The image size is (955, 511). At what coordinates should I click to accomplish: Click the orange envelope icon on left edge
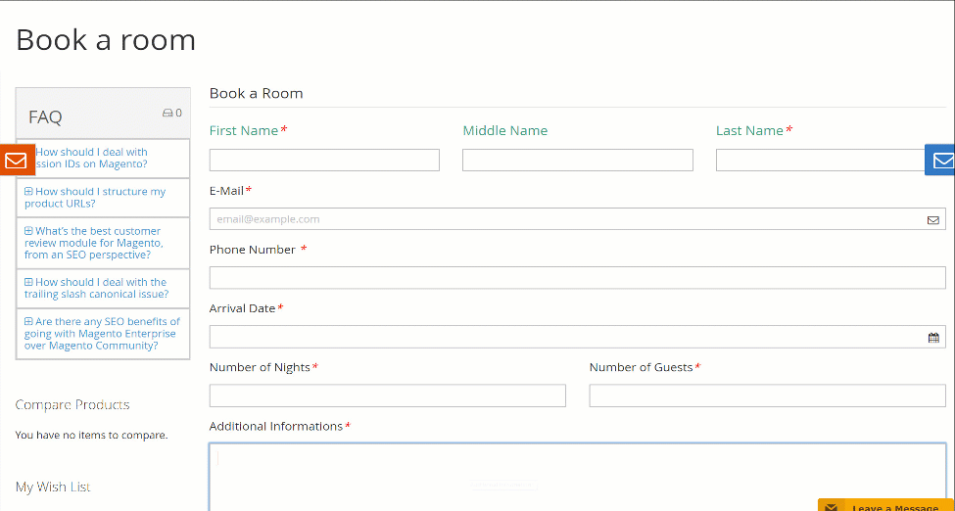click(x=16, y=161)
